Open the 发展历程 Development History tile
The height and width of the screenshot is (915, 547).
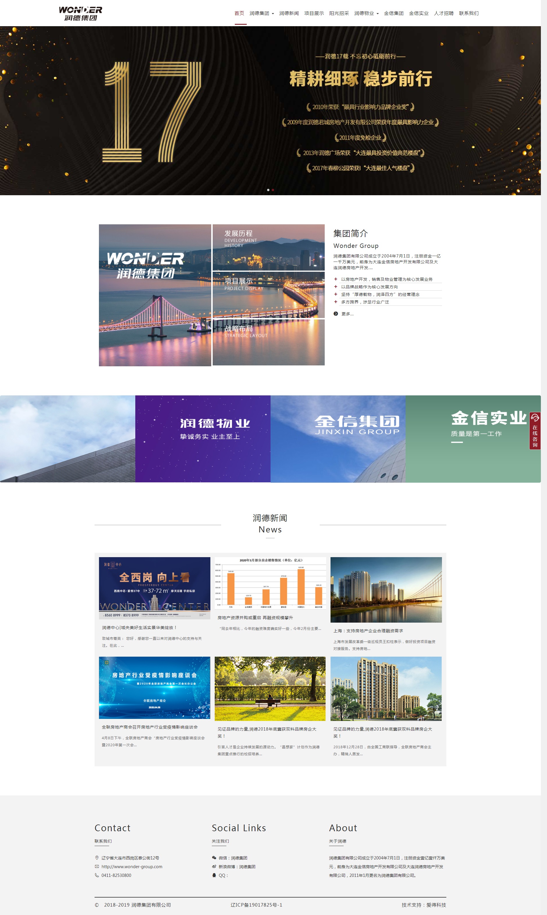pos(268,247)
